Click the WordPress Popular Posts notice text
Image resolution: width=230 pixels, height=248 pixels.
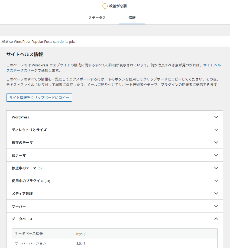tap(38, 41)
